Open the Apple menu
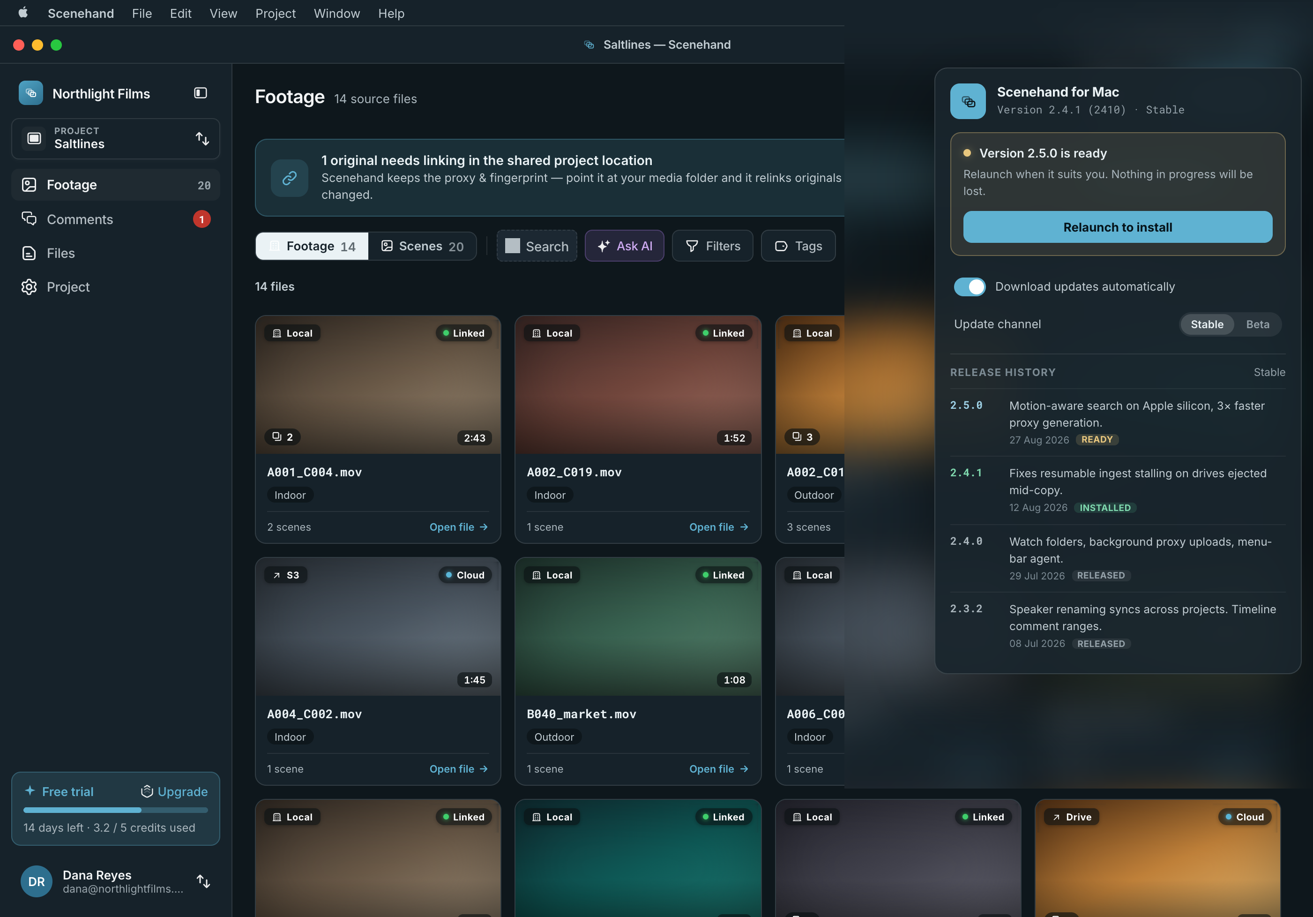The width and height of the screenshot is (1313, 917). click(23, 13)
